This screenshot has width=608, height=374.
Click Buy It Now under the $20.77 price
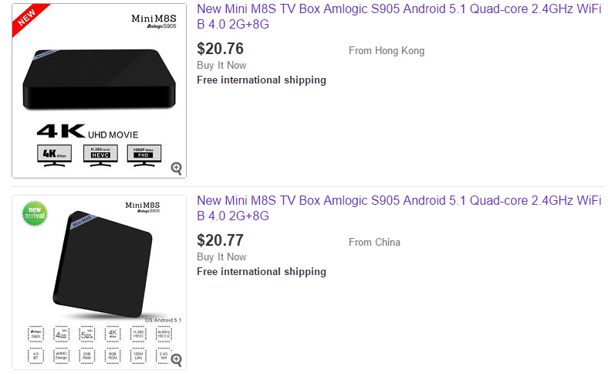point(221,257)
